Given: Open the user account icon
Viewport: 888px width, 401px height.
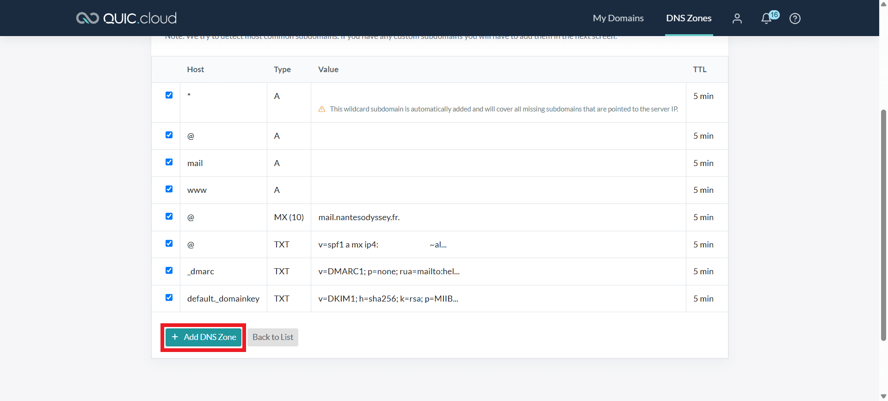Looking at the screenshot, I should tap(737, 19).
